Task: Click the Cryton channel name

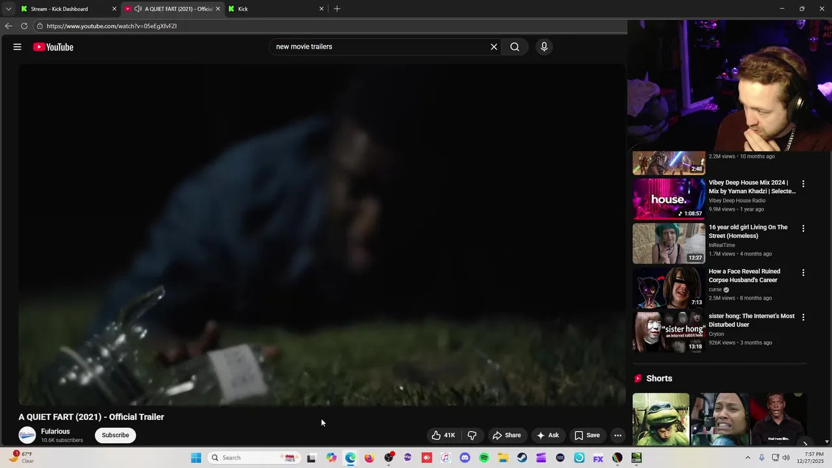Action: 716,334
